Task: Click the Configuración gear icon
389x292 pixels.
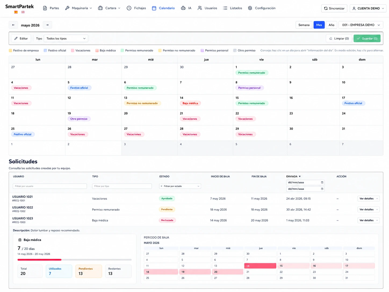Action: 250,8
